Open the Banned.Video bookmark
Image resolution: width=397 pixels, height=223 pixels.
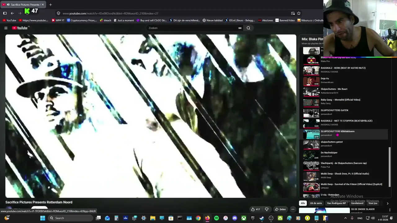(285, 20)
